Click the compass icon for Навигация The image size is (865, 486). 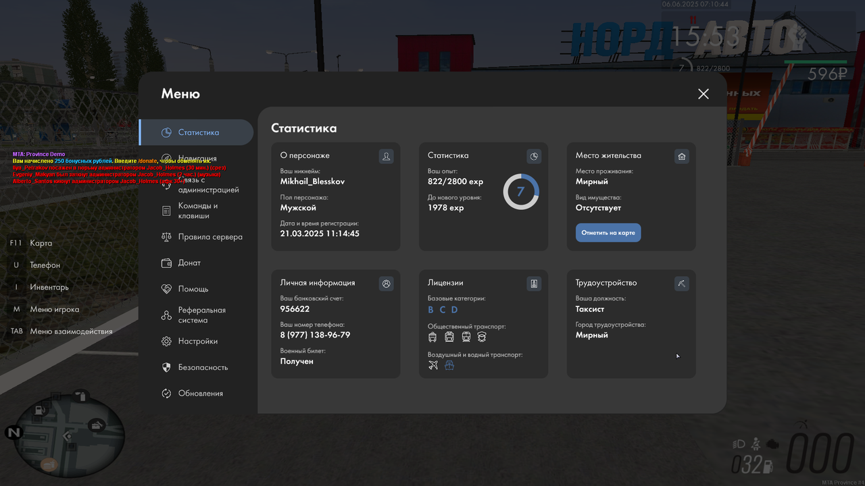pos(166,159)
